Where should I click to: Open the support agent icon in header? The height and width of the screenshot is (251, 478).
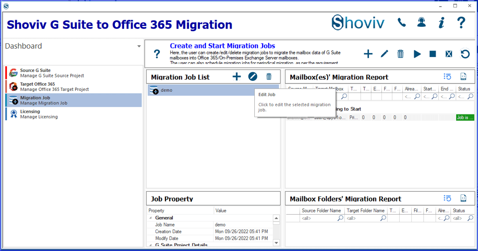[422, 22]
